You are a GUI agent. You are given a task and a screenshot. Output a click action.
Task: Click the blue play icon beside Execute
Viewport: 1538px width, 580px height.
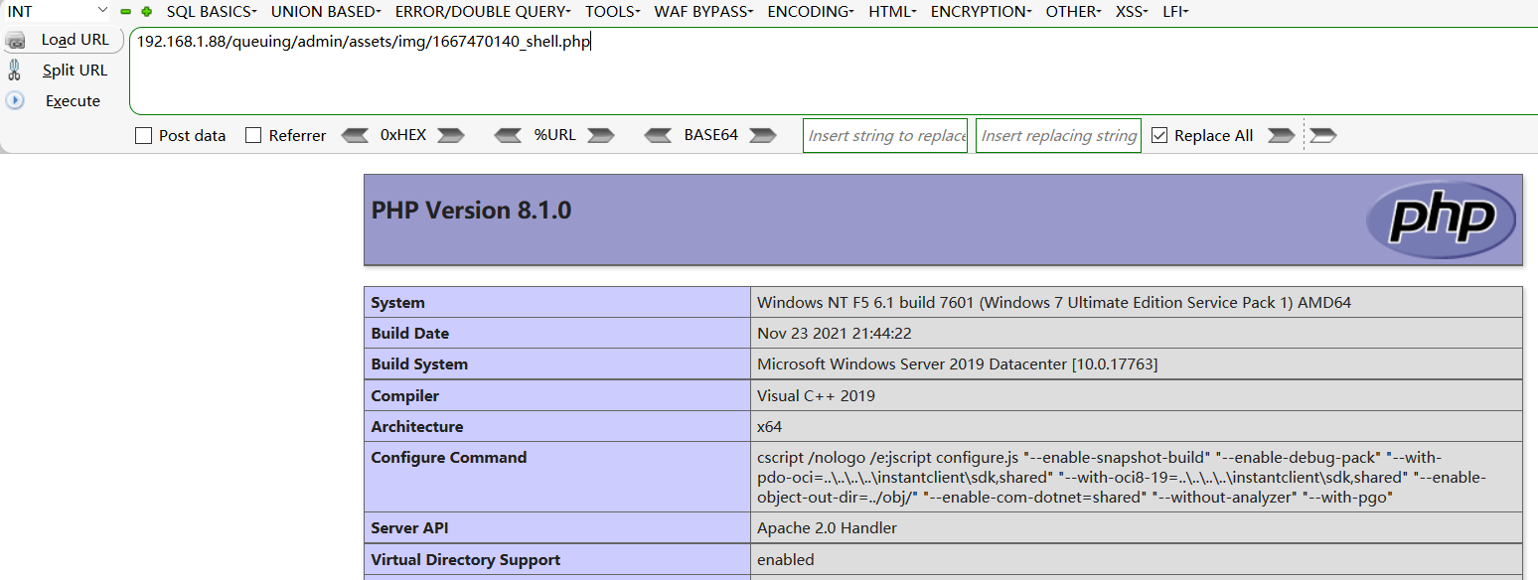[15, 100]
